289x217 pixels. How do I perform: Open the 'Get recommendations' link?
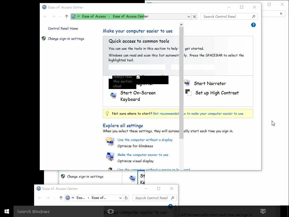click(198, 114)
